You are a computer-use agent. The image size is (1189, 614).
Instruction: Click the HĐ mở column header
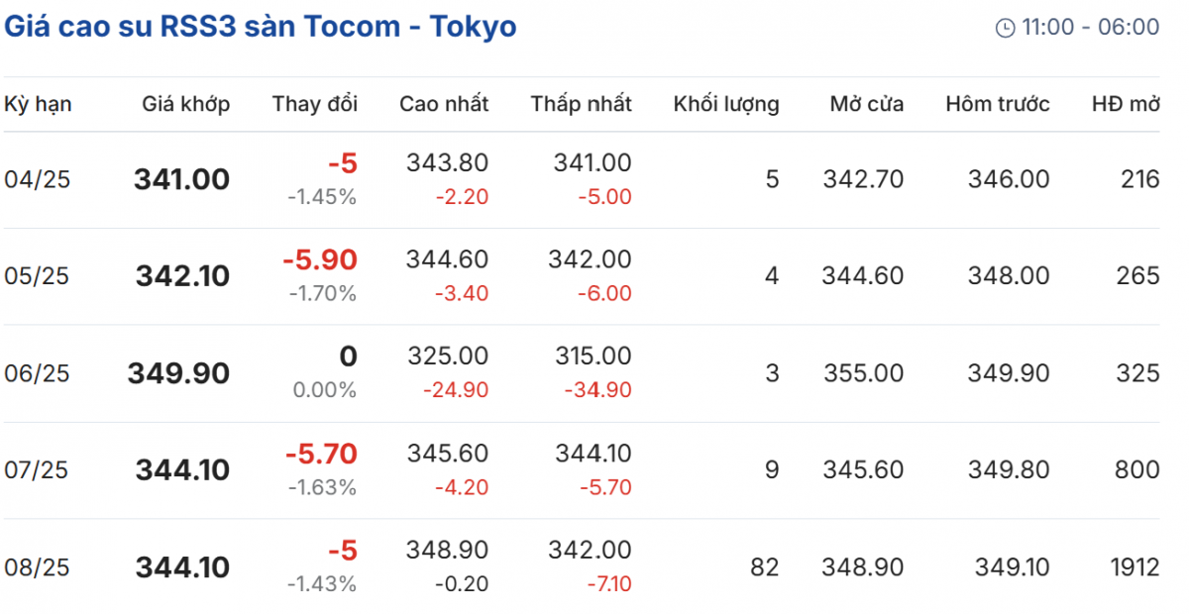tap(1126, 104)
